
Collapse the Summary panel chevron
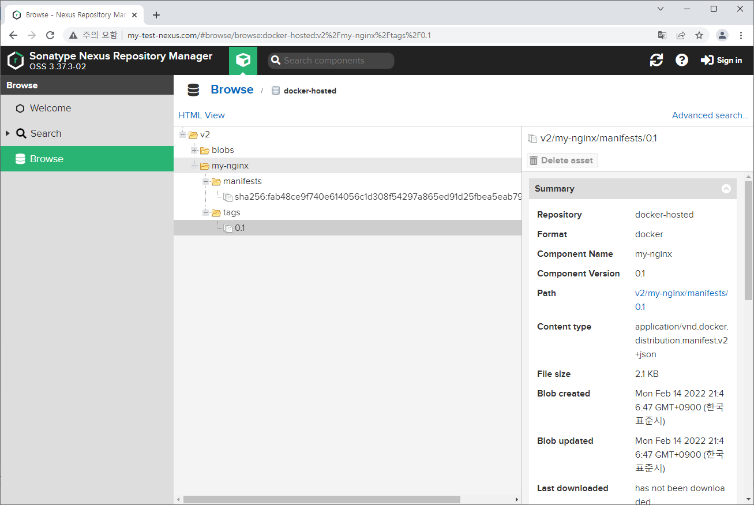click(x=726, y=189)
